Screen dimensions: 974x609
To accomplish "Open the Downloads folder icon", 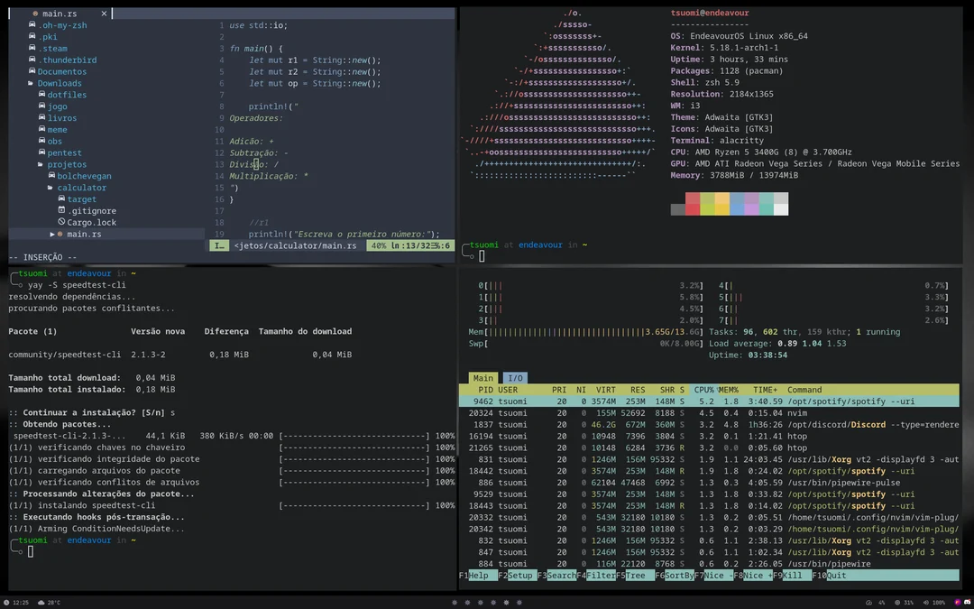I will tap(32, 83).
